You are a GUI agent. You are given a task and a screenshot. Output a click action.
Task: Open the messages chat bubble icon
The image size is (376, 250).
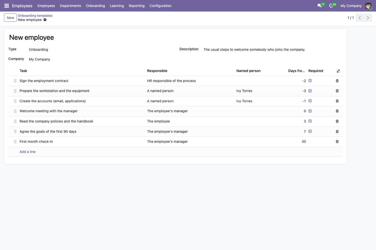coord(320,5)
